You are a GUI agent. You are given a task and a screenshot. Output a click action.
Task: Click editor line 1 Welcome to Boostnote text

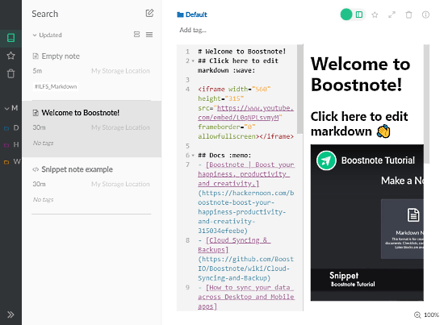click(x=242, y=52)
